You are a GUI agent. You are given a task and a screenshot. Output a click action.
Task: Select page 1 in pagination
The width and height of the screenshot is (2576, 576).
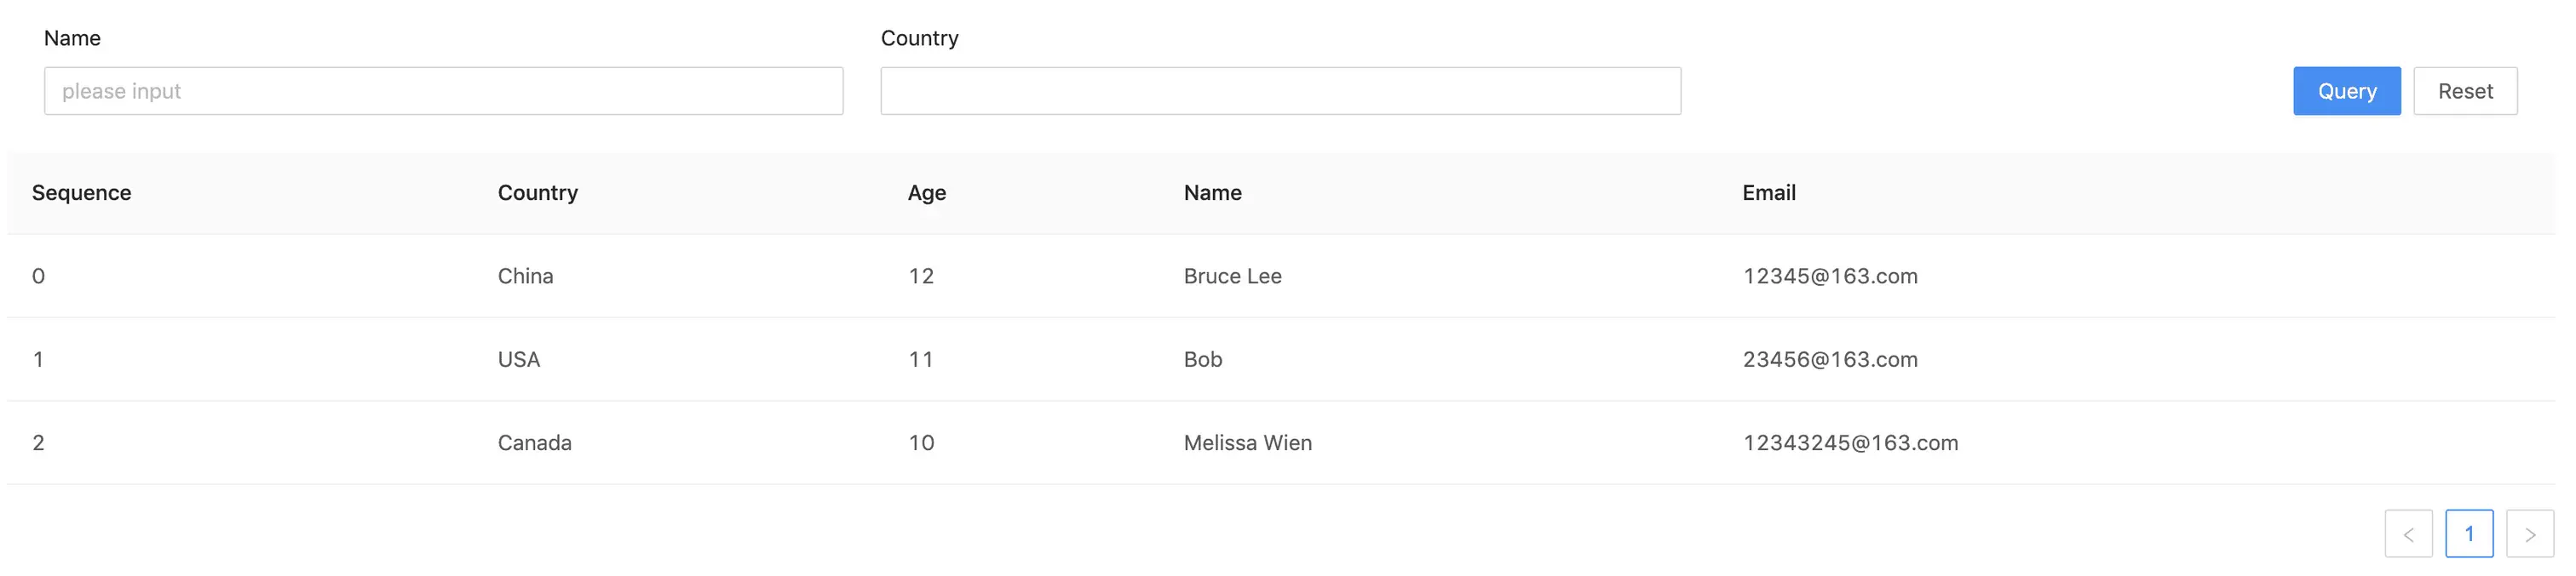coord(2469,534)
